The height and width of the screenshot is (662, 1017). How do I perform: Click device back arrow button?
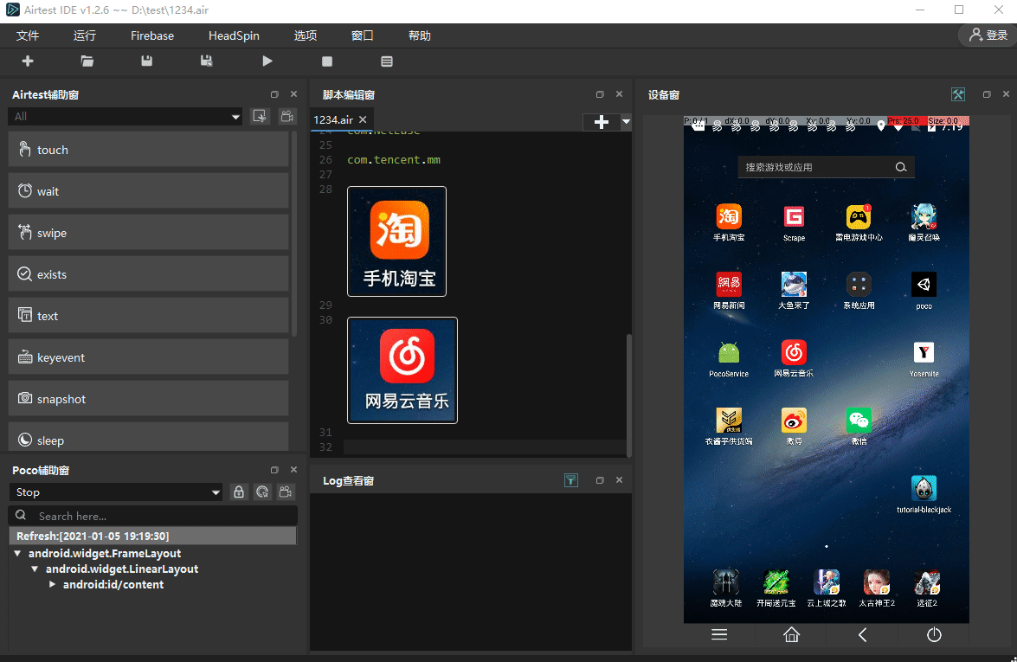point(863,635)
